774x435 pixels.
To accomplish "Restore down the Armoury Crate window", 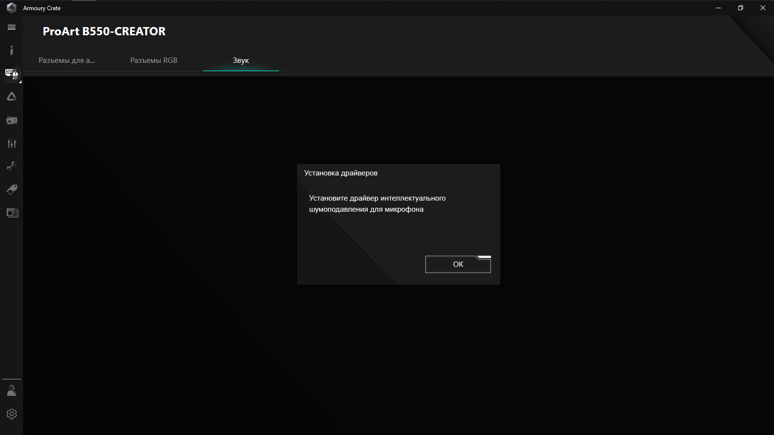I will coord(741,8).
